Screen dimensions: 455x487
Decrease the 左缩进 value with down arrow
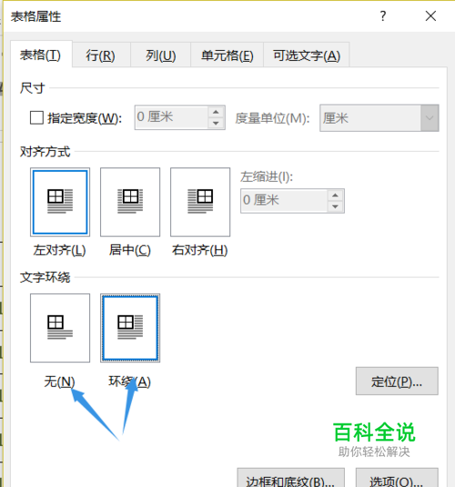pyautogui.click(x=335, y=206)
